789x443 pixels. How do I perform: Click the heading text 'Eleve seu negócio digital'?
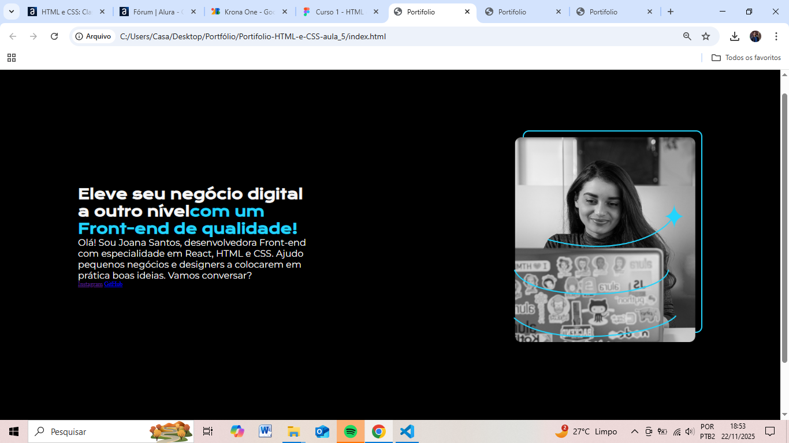[x=191, y=194]
